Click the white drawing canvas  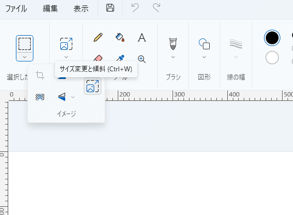(x=151, y=183)
